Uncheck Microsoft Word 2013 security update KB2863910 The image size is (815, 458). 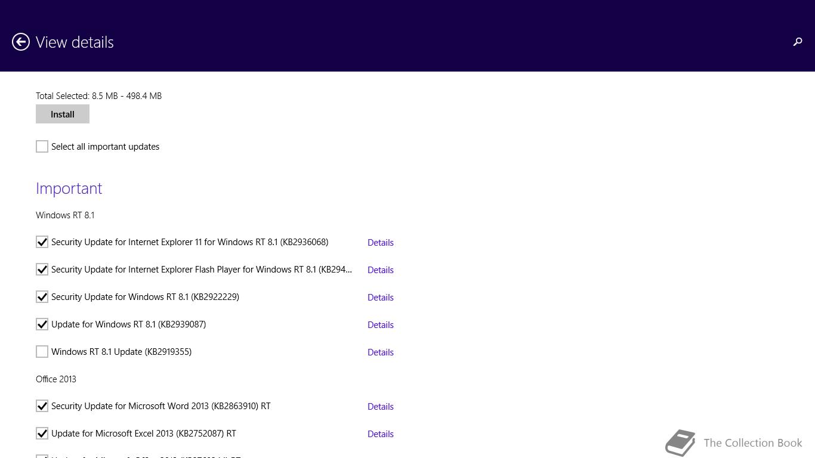[42, 406]
